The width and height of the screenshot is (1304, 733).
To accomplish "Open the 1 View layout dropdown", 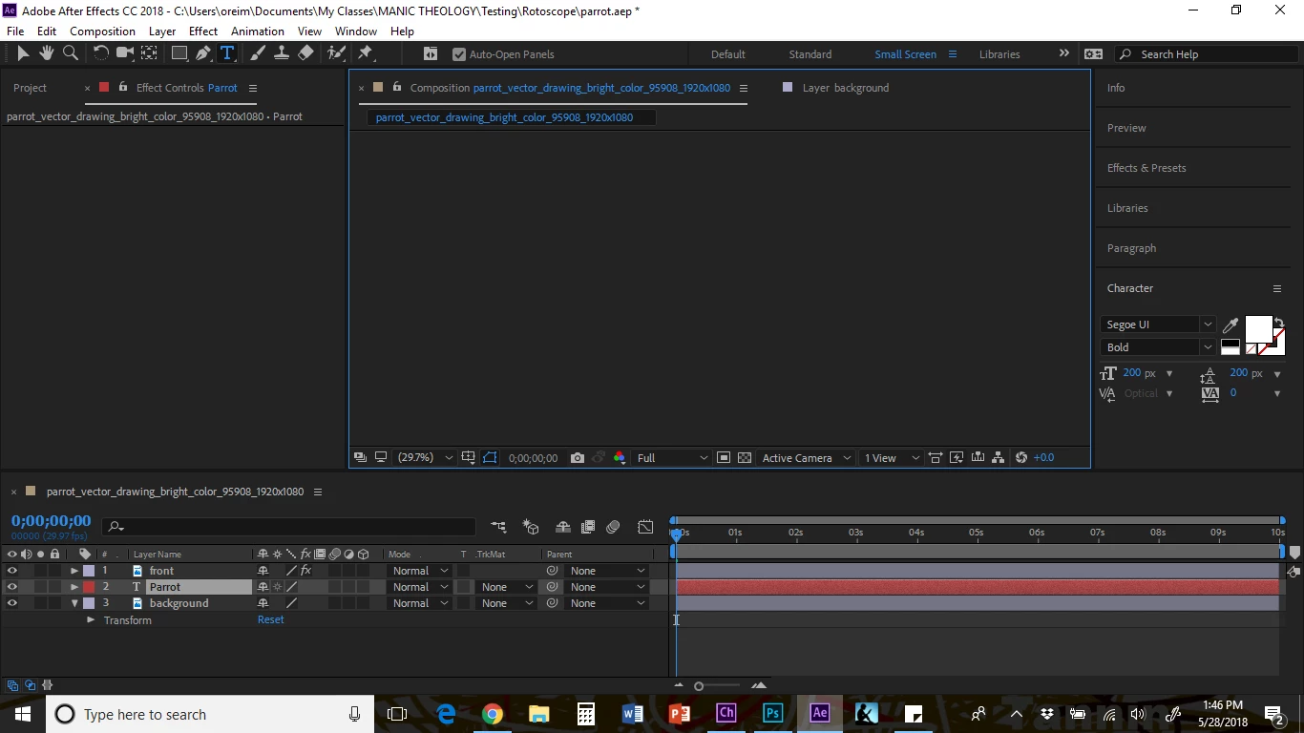I will pos(892,458).
